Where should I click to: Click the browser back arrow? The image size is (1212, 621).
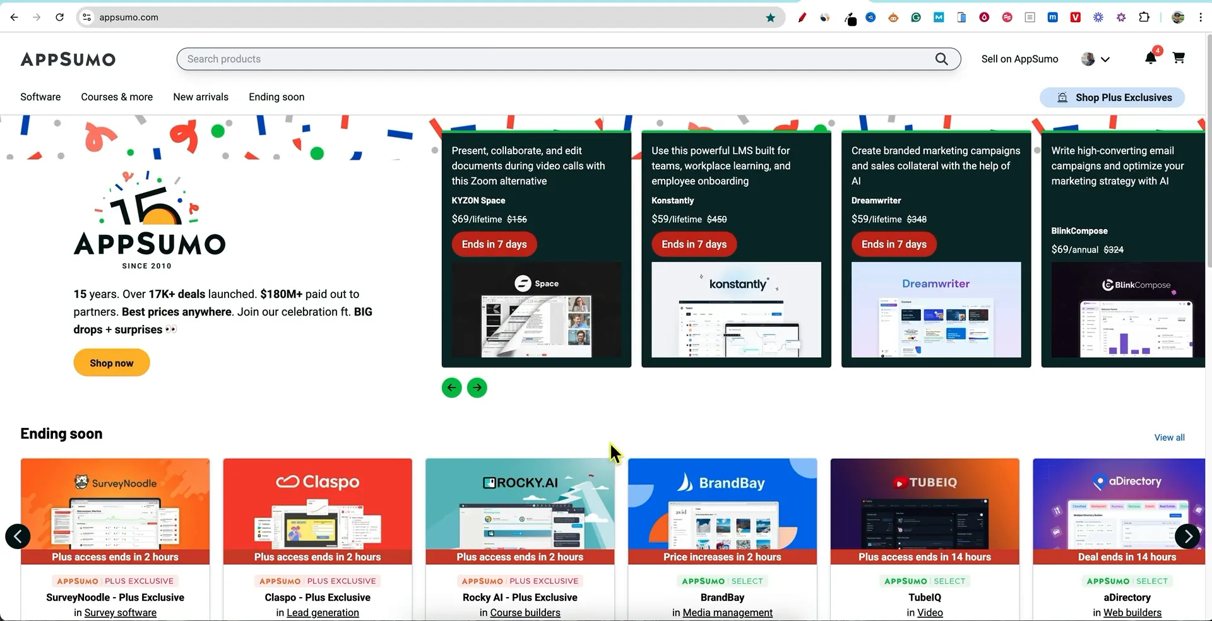[x=15, y=18]
